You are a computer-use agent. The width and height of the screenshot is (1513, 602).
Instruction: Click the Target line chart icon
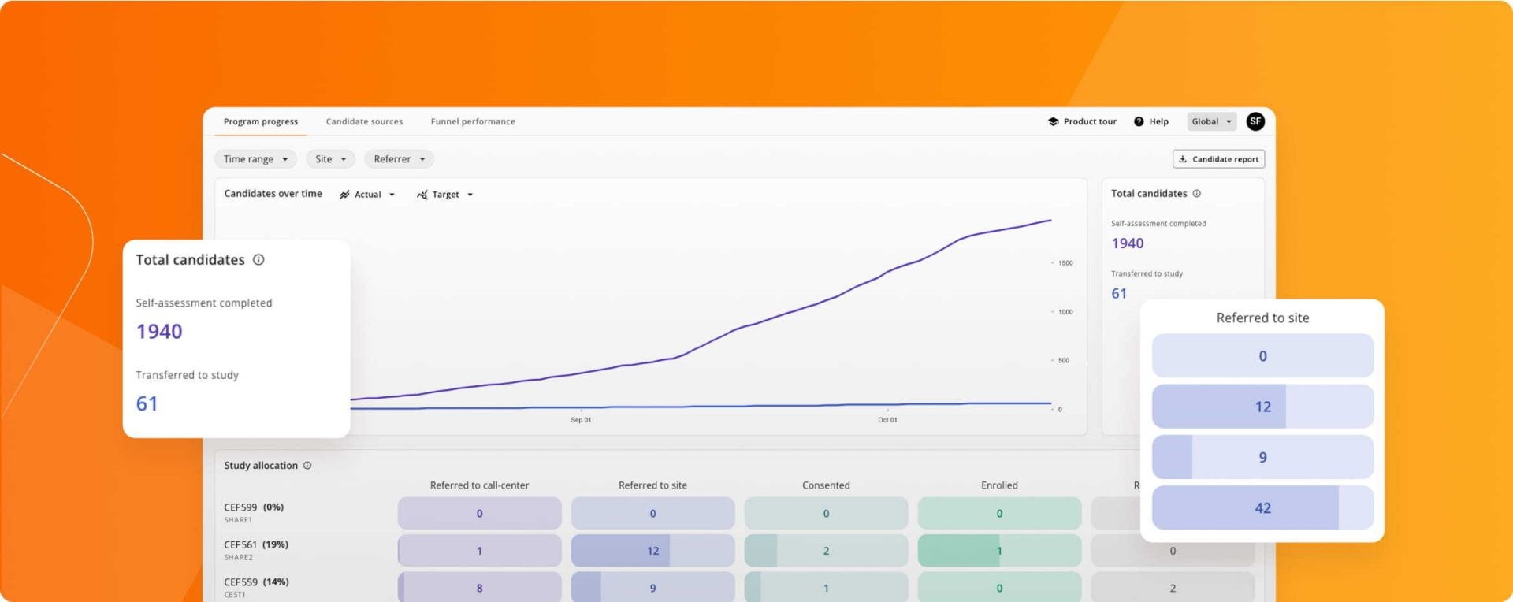click(422, 195)
